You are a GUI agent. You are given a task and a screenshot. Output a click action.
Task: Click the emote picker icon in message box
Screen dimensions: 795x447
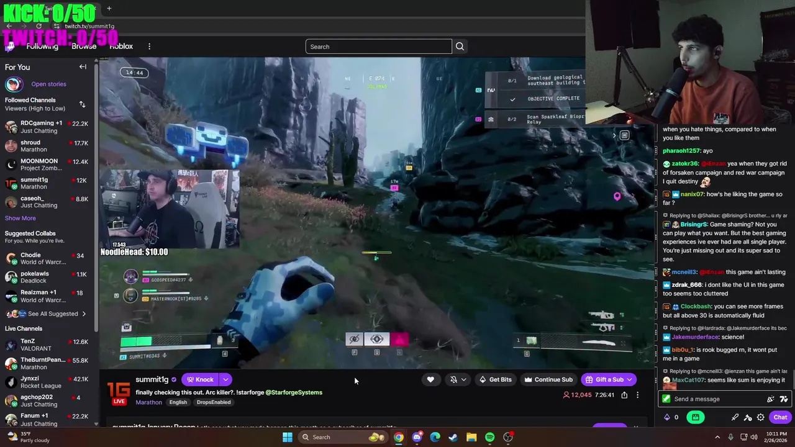[771, 399]
